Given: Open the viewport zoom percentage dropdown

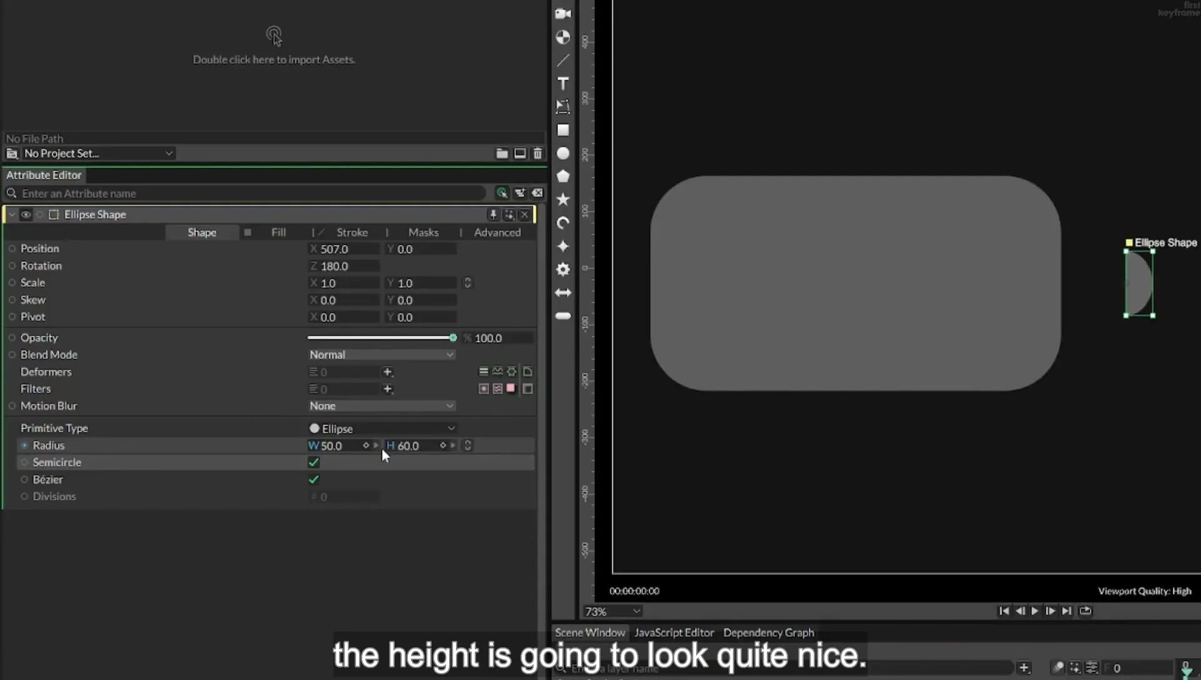Looking at the screenshot, I should pyautogui.click(x=612, y=611).
